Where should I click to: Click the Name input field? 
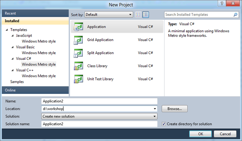(x=99, y=101)
